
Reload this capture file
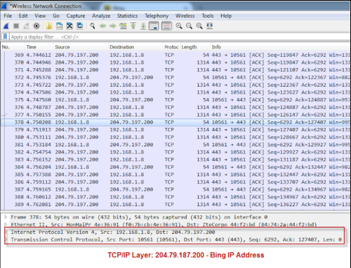80,26
